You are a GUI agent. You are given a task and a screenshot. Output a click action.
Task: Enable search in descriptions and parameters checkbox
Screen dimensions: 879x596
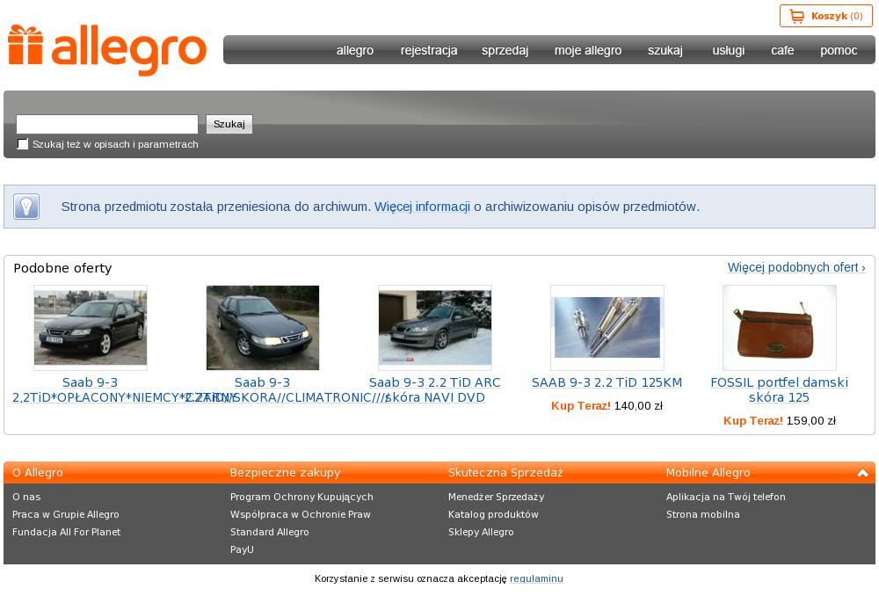click(23, 144)
